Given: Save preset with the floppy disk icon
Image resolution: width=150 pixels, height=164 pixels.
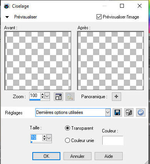Looking at the screenshot, I should click(117, 112).
